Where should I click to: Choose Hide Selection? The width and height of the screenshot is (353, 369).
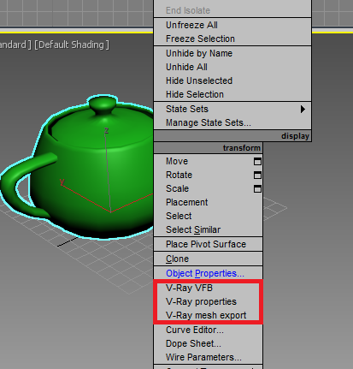pyautogui.click(x=232, y=94)
